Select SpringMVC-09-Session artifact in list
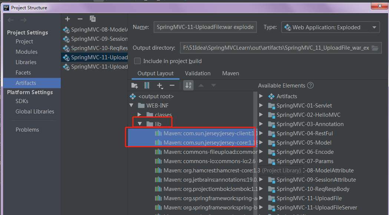The image size is (389, 215). (95, 39)
